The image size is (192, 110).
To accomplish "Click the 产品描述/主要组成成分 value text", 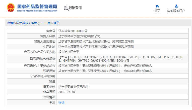I will [x=105, y=66].
